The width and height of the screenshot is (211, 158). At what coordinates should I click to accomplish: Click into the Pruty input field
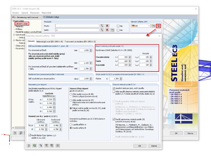77,26
